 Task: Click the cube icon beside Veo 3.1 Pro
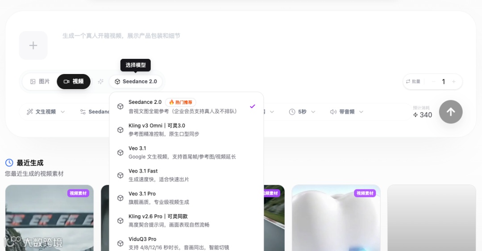coord(120,198)
